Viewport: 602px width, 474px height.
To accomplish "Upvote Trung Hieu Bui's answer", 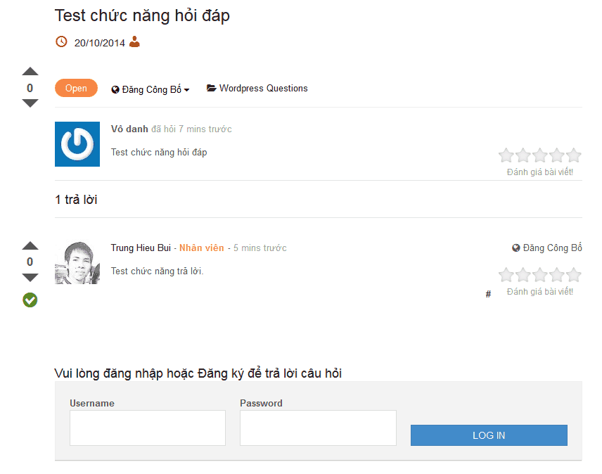I will point(30,245).
